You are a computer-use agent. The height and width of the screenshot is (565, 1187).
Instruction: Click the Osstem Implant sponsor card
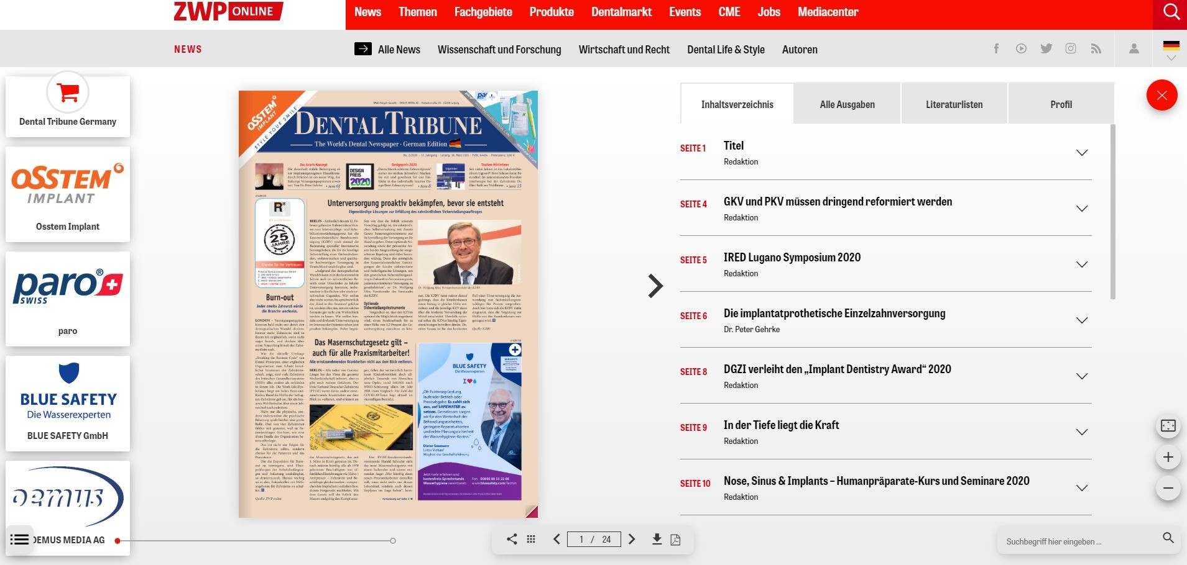coord(68,194)
